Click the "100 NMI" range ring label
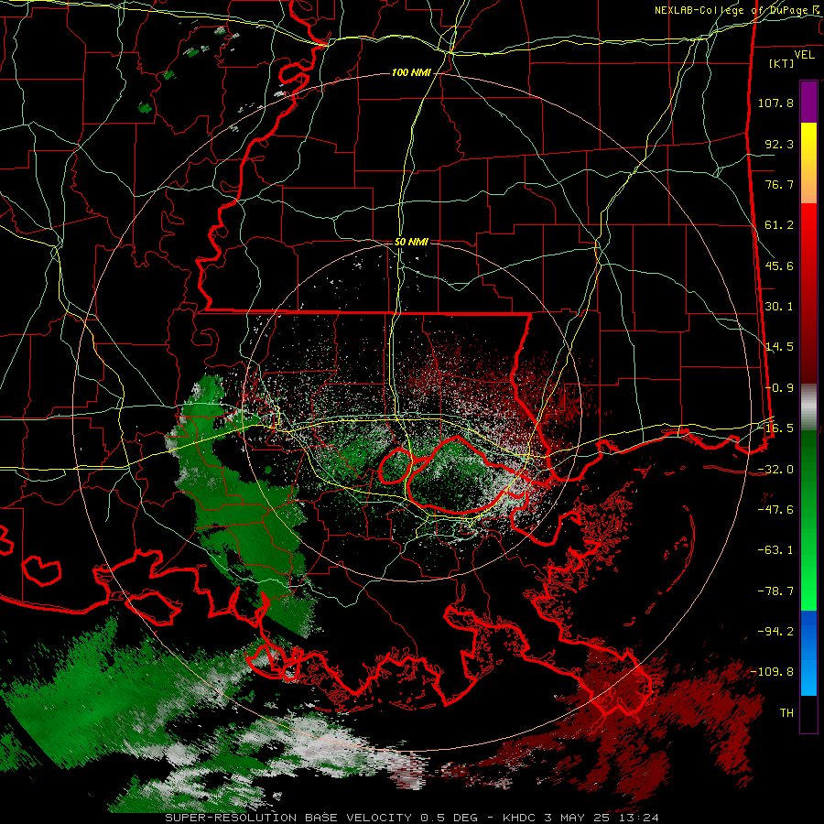The width and height of the screenshot is (824, 824). [411, 72]
